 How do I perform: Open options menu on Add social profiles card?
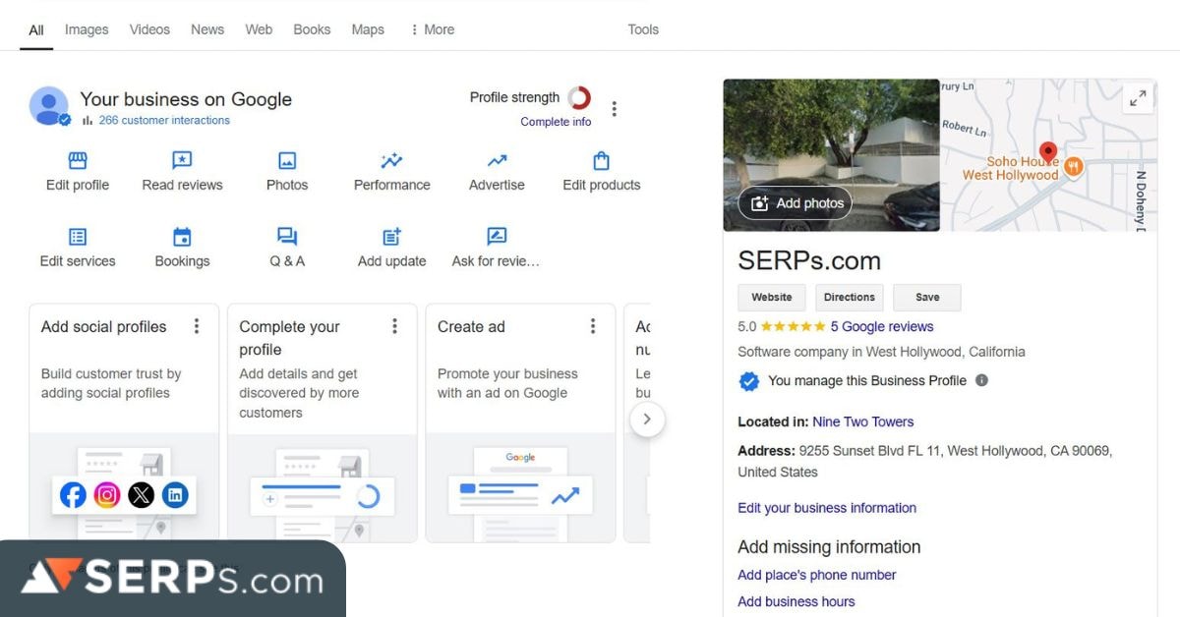[197, 326]
